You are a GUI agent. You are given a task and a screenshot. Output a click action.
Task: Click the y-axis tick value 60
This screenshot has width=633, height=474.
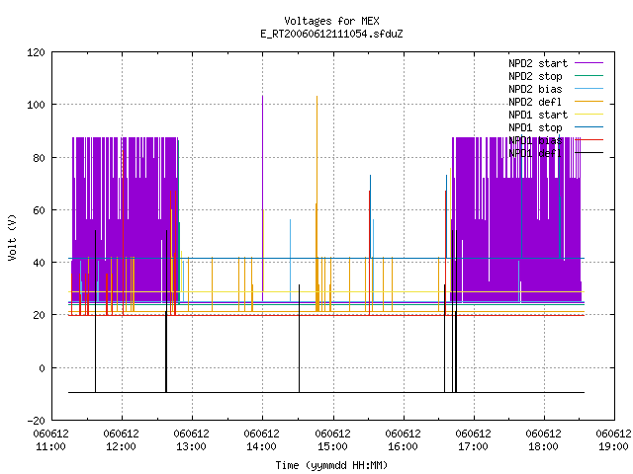pyautogui.click(x=40, y=210)
